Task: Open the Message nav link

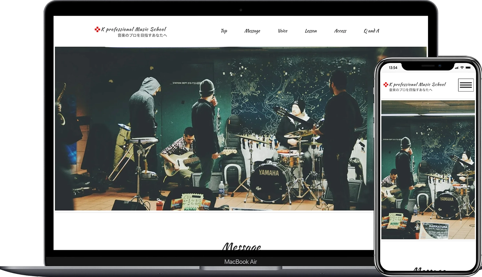Action: coord(252,31)
